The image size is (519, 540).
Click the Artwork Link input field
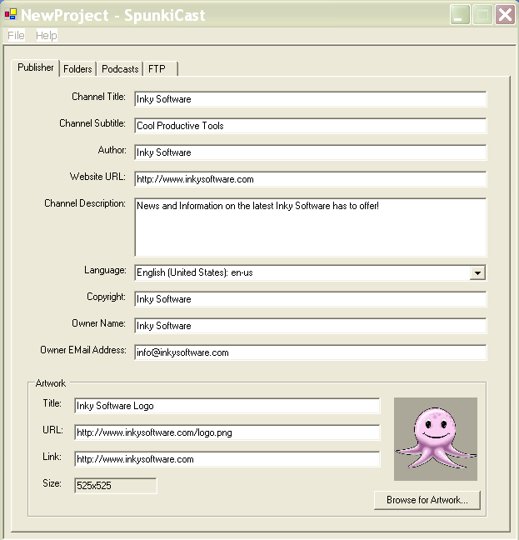tap(227, 459)
